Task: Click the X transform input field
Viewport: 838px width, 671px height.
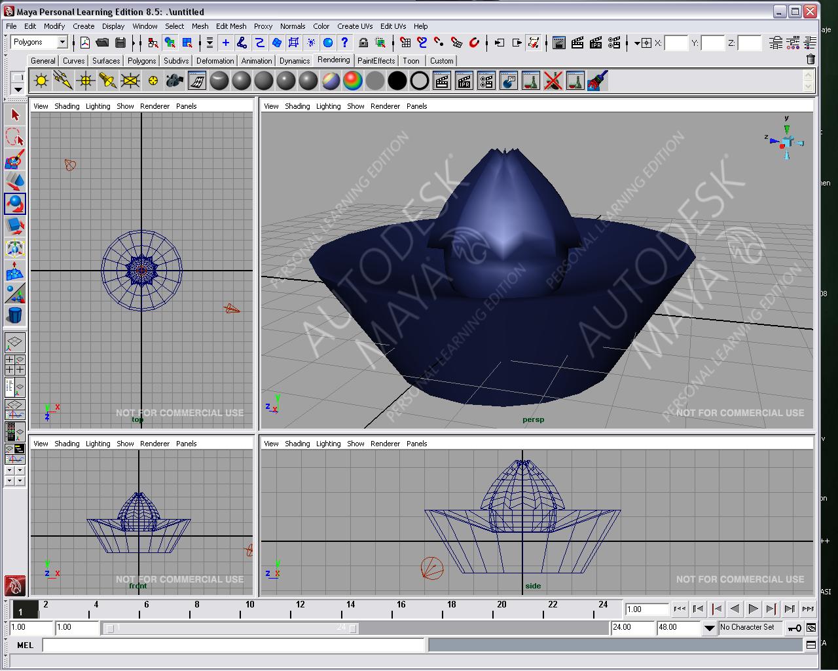Action: 676,43
